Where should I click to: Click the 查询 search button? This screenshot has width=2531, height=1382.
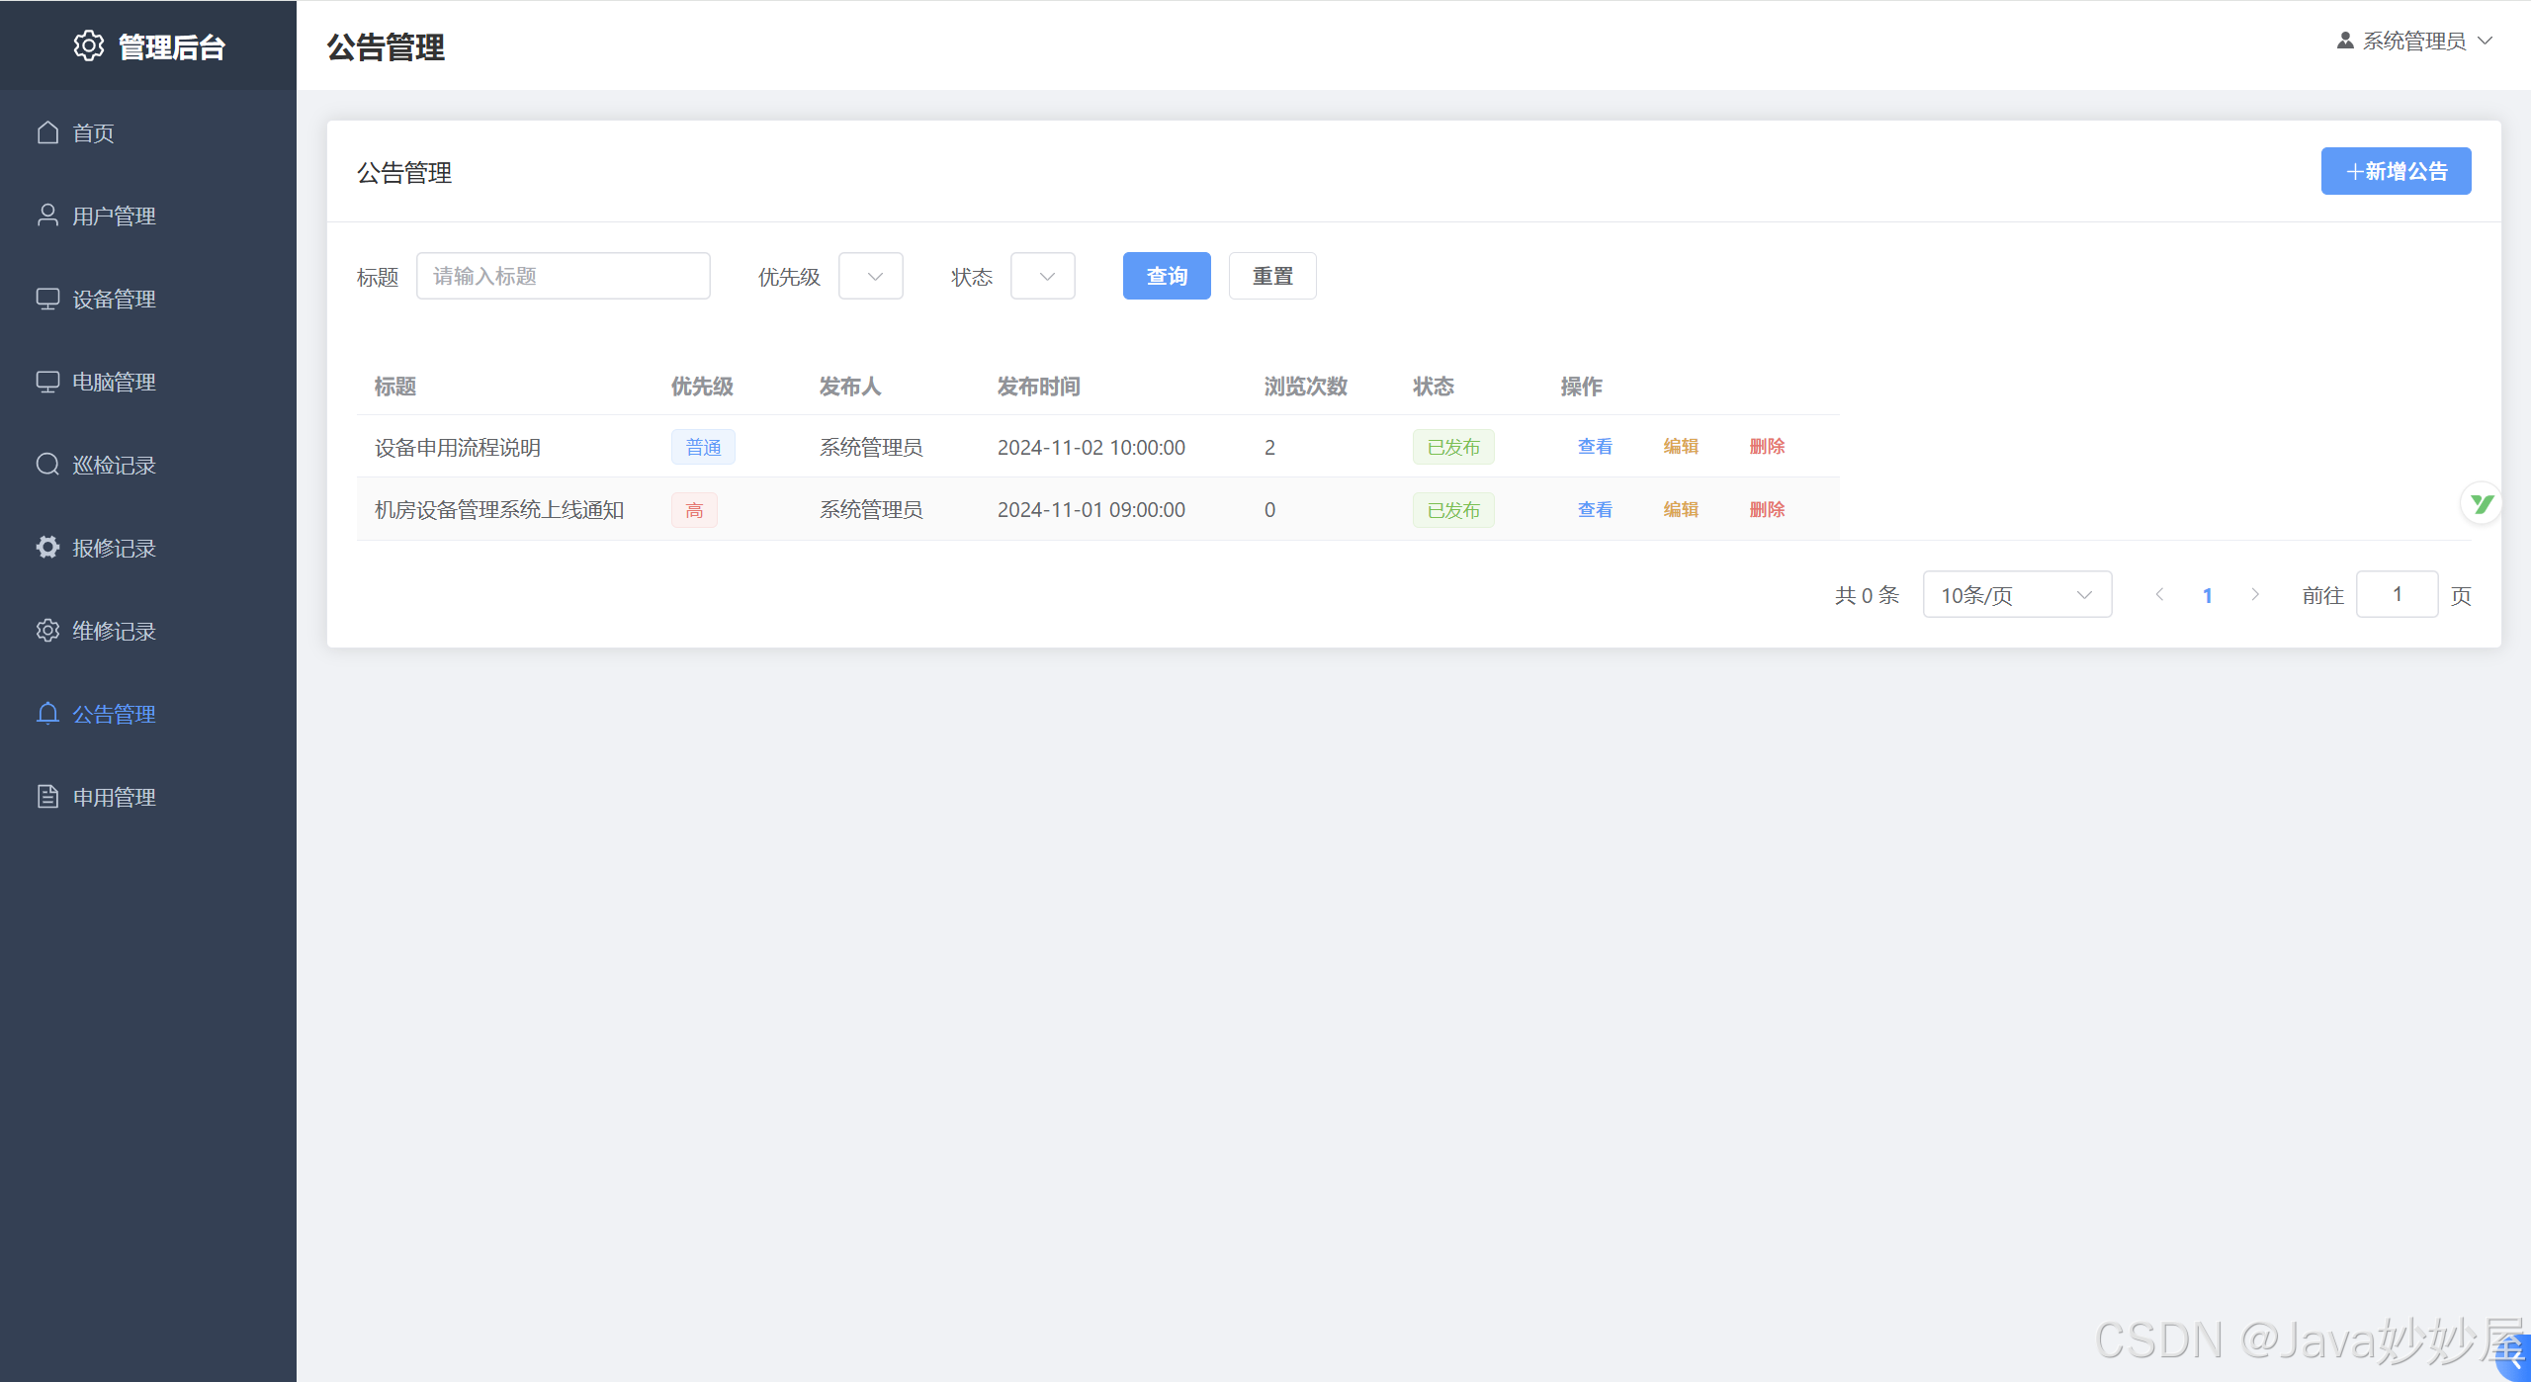1167,276
